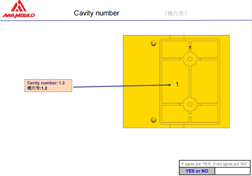Click the Chinese 模穴号:1.2 line in callout
This screenshot has width=252, height=176.
point(37,88)
